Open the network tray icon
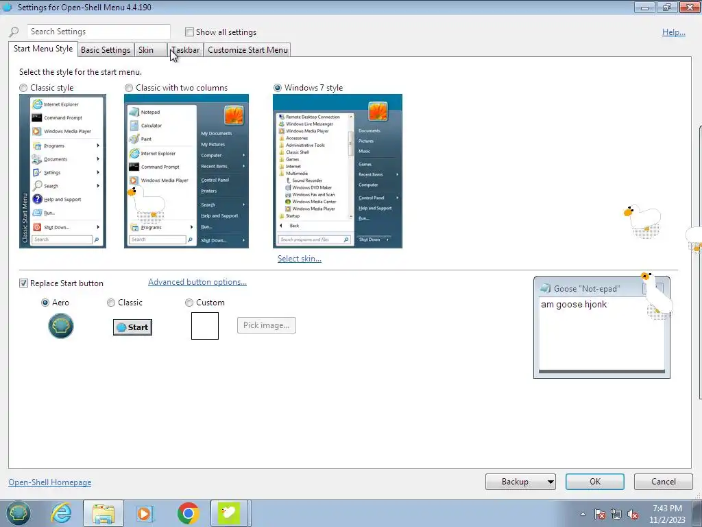 click(x=616, y=514)
